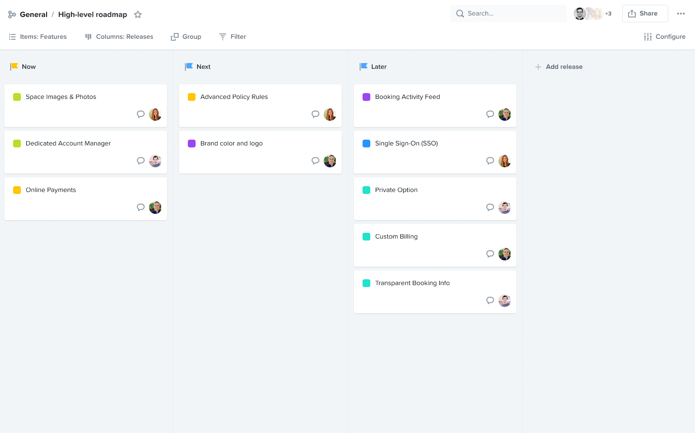Open comments on Space Images & Photos
The image size is (695, 433).
coord(141,114)
